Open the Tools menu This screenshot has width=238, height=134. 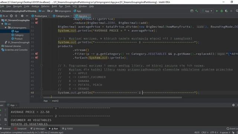68,6
